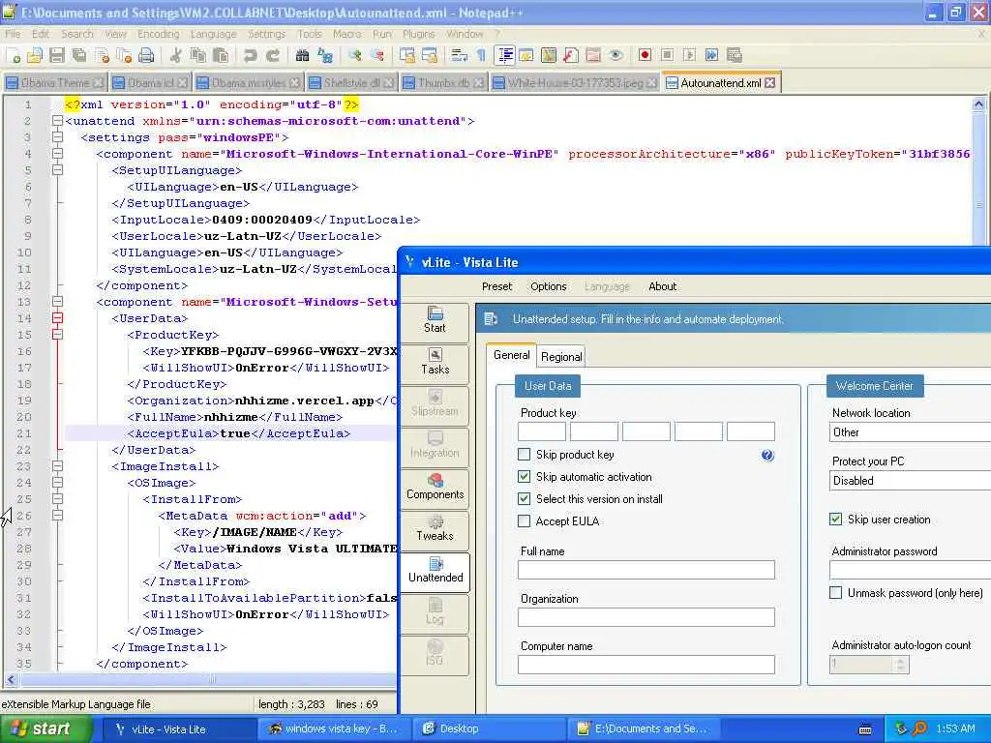Collapse SetupUILanguage fold marker at line 5
The width and height of the screenshot is (991, 743).
[x=57, y=170]
